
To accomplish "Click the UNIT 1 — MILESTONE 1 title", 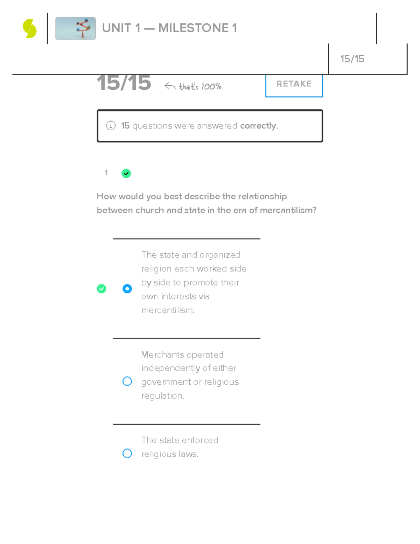I will pos(169,28).
